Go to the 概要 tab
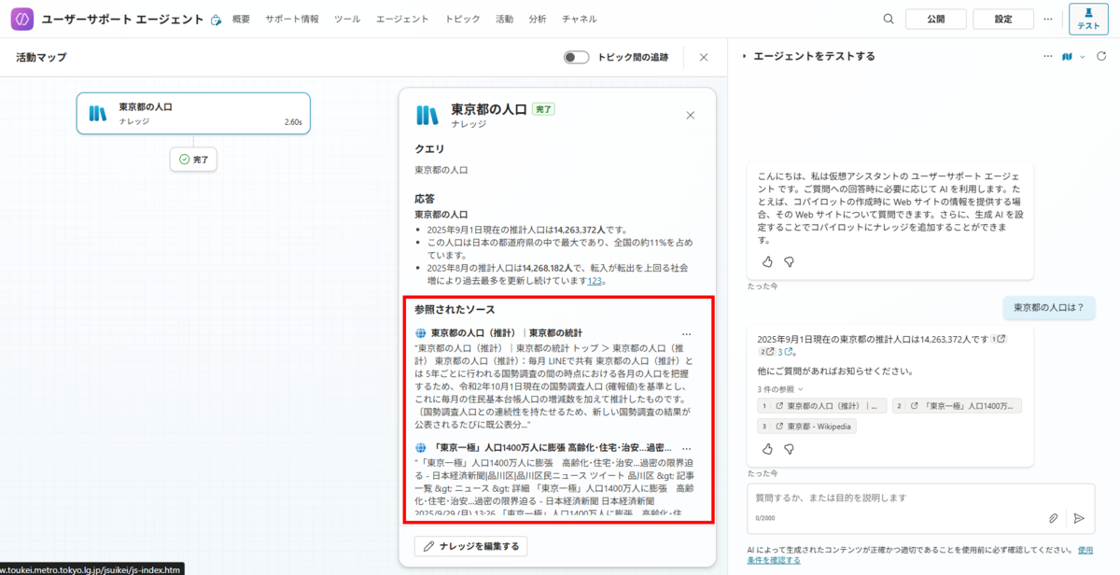The image size is (1120, 575). tap(241, 19)
